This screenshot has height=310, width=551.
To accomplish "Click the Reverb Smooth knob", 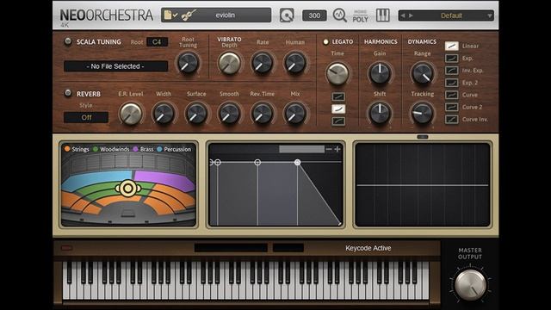I will (230, 114).
